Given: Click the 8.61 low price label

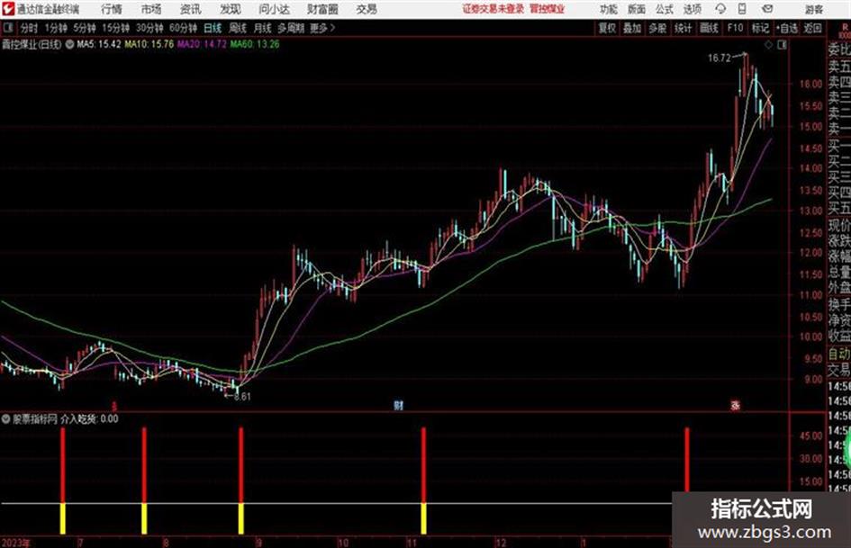Looking at the screenshot, I should 242,397.
